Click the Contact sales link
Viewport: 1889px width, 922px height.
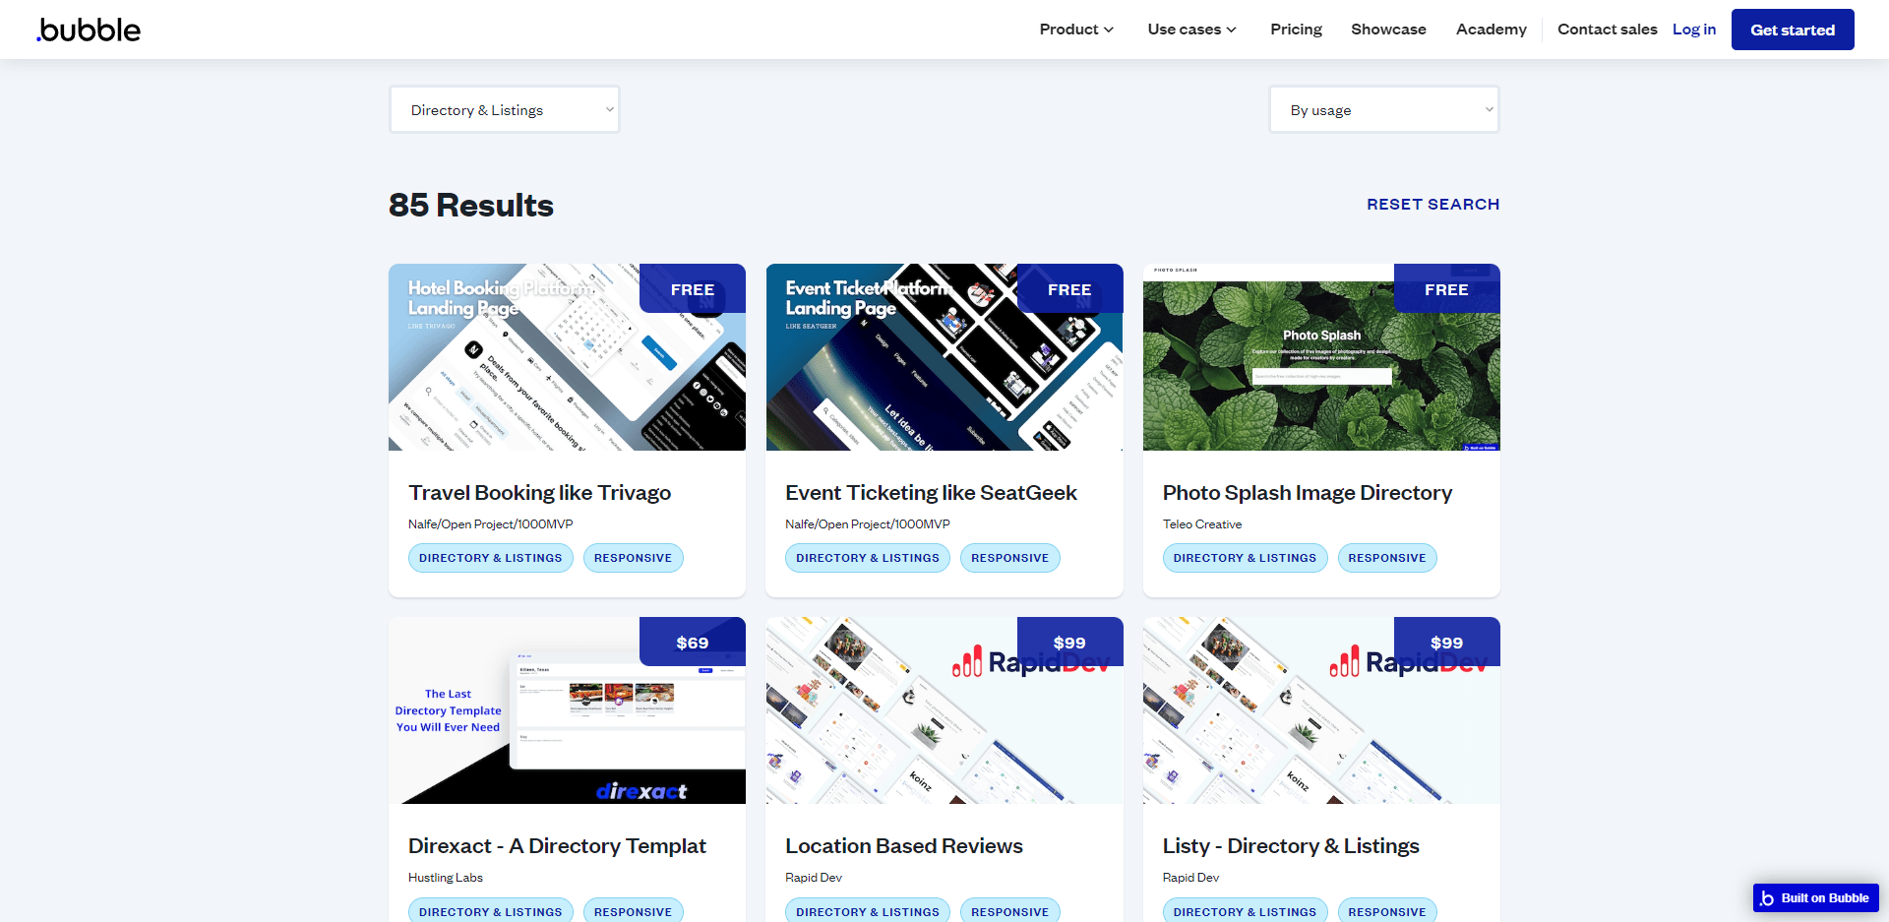coord(1607,30)
